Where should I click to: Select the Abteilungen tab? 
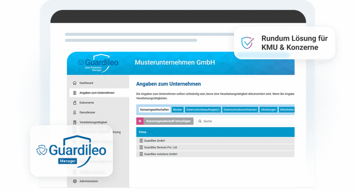tap(268, 110)
